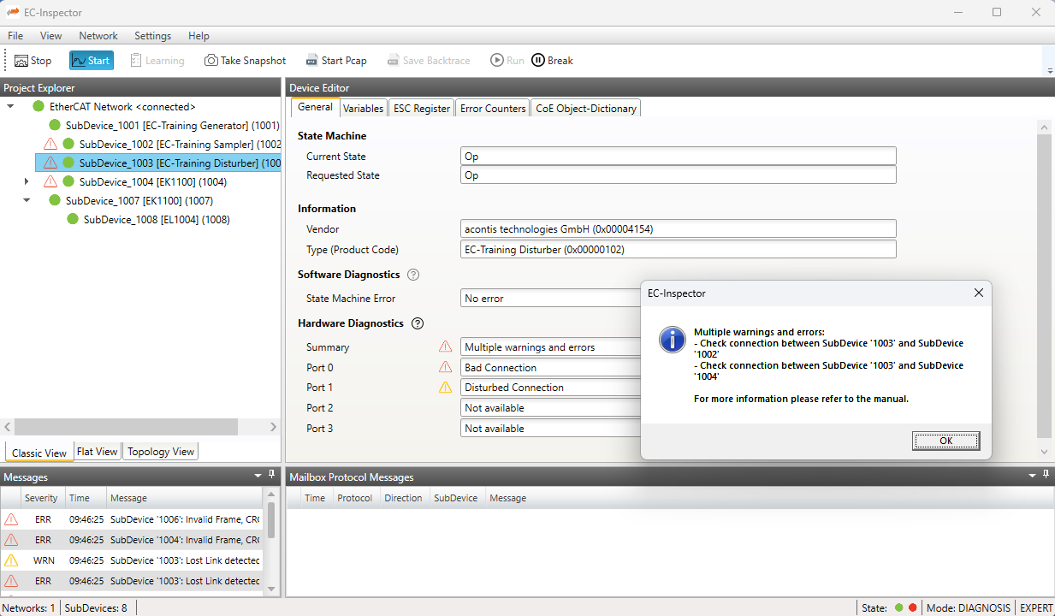Viewport: 1055px width, 616px height.
Task: Select SubDevice_1007 [EK1100] in tree
Action: [139, 201]
